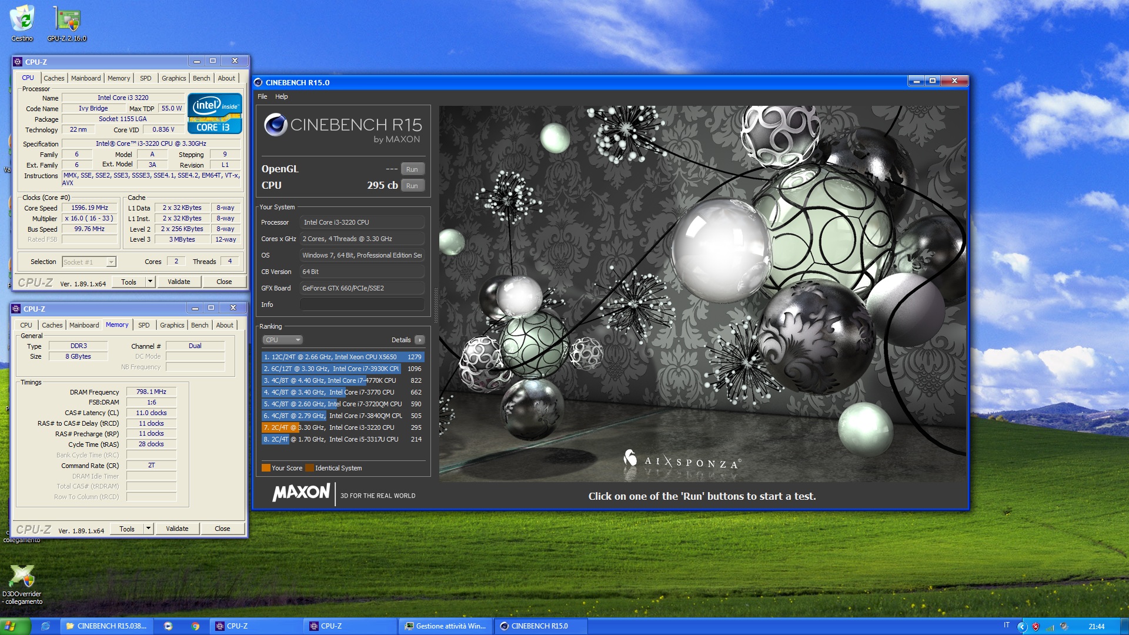Click the volume tray icon
This screenshot has height=635, width=1129.
(1064, 627)
